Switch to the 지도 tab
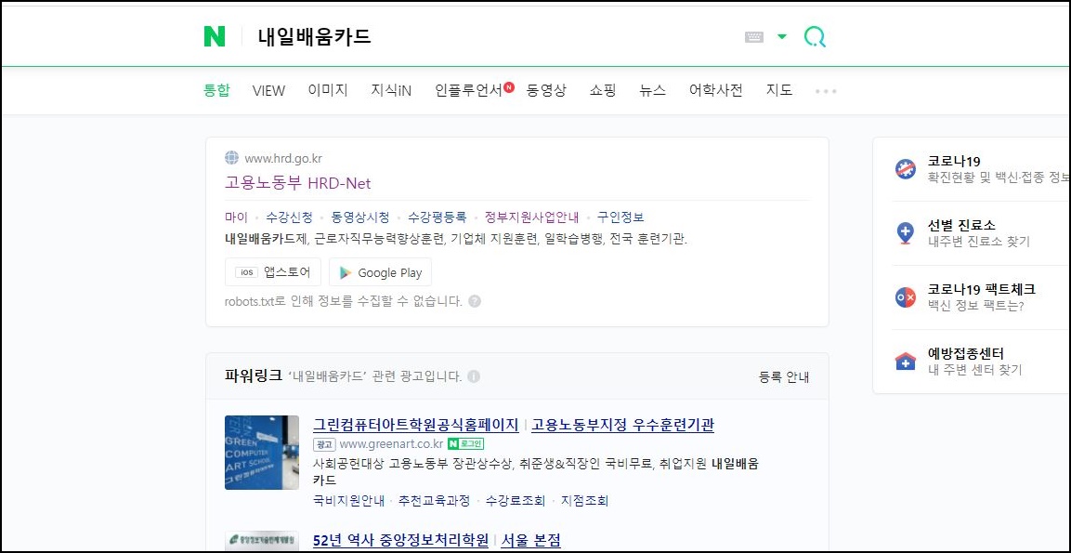Viewport: 1071px width, 553px height. (779, 90)
